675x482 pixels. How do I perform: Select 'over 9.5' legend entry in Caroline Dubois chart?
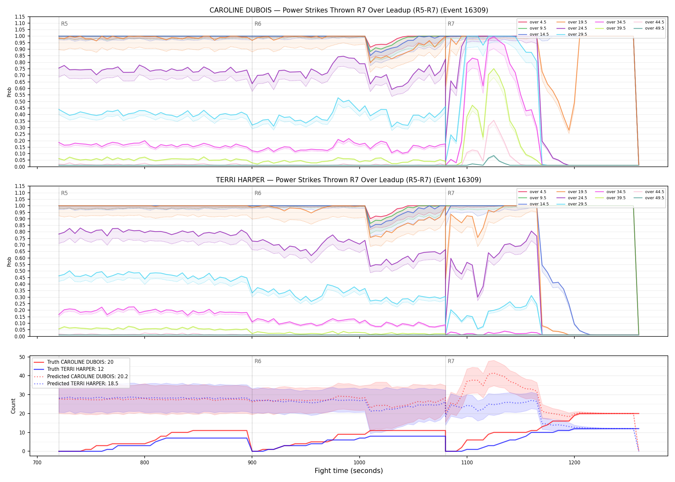[532, 28]
